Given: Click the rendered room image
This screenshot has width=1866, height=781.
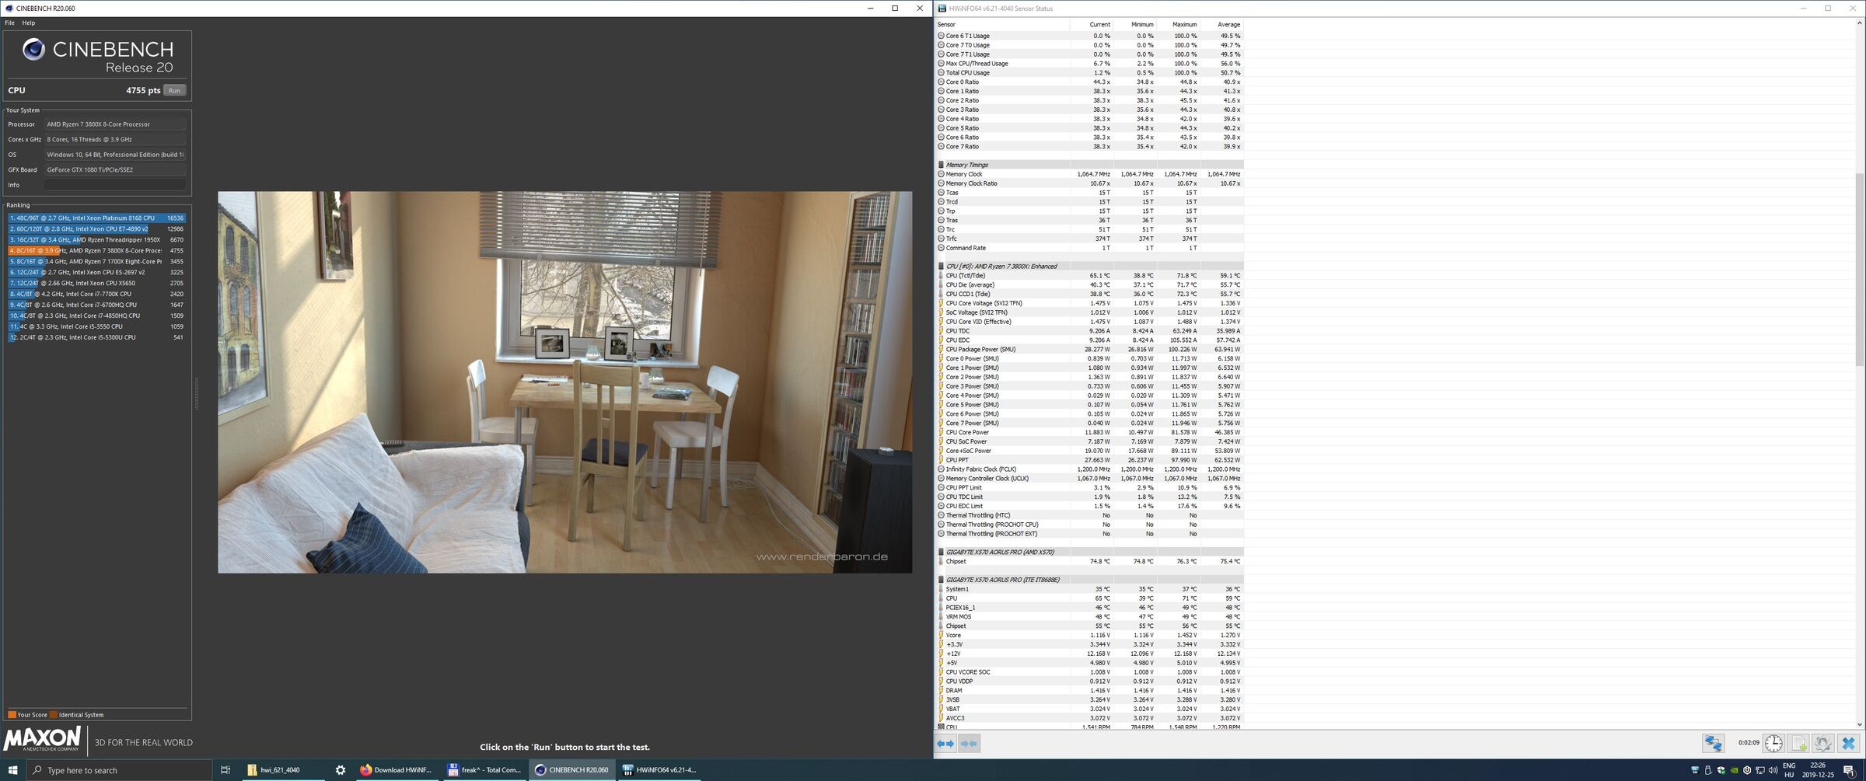Looking at the screenshot, I should pyautogui.click(x=564, y=382).
